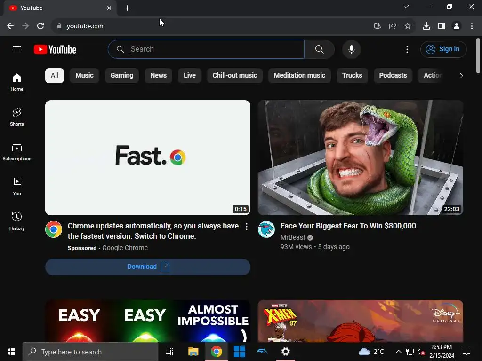
Task: Open Task View on taskbar
Action: pos(169,352)
